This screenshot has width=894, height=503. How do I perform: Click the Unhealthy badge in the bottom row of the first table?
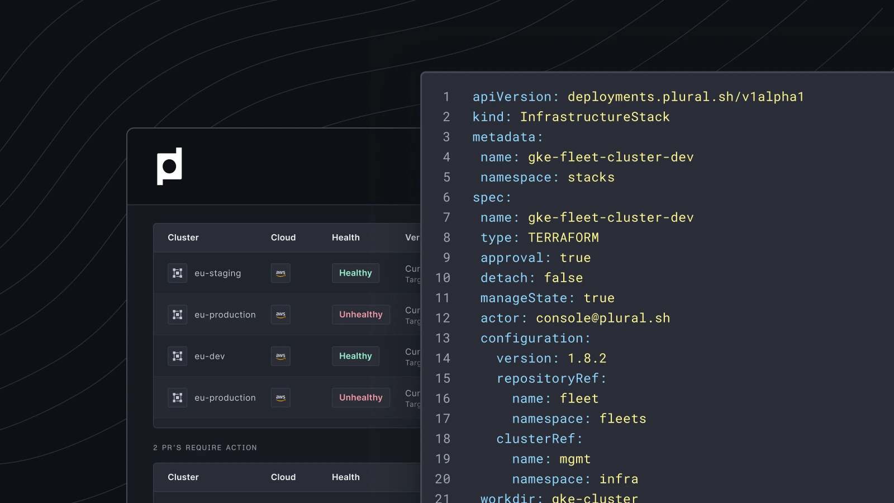point(361,397)
